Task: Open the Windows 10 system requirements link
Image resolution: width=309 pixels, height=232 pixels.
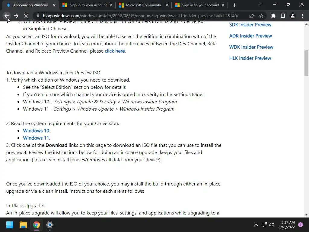Action: point(36,130)
